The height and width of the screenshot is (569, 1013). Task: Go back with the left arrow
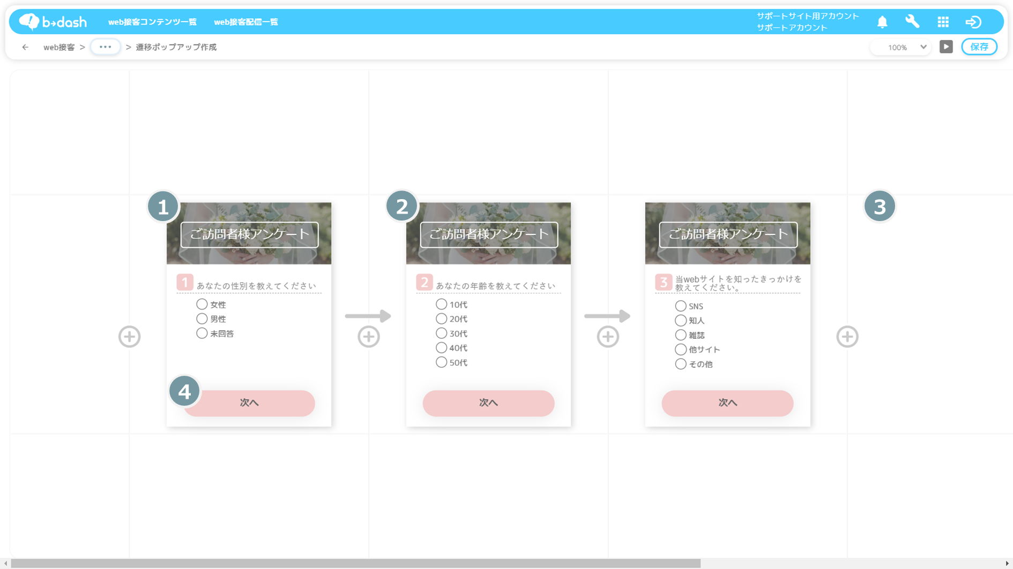point(25,47)
